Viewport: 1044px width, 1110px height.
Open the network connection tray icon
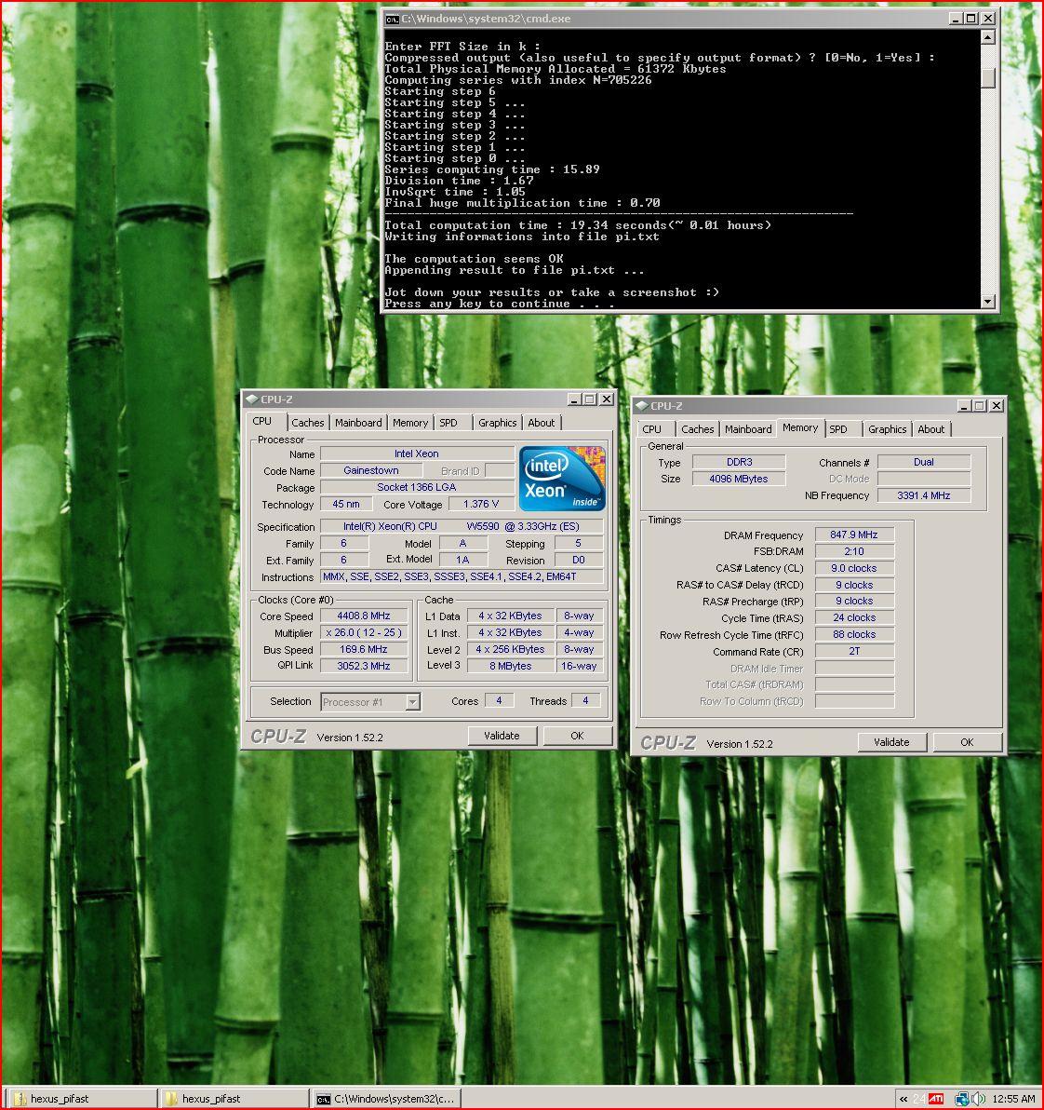[962, 1099]
